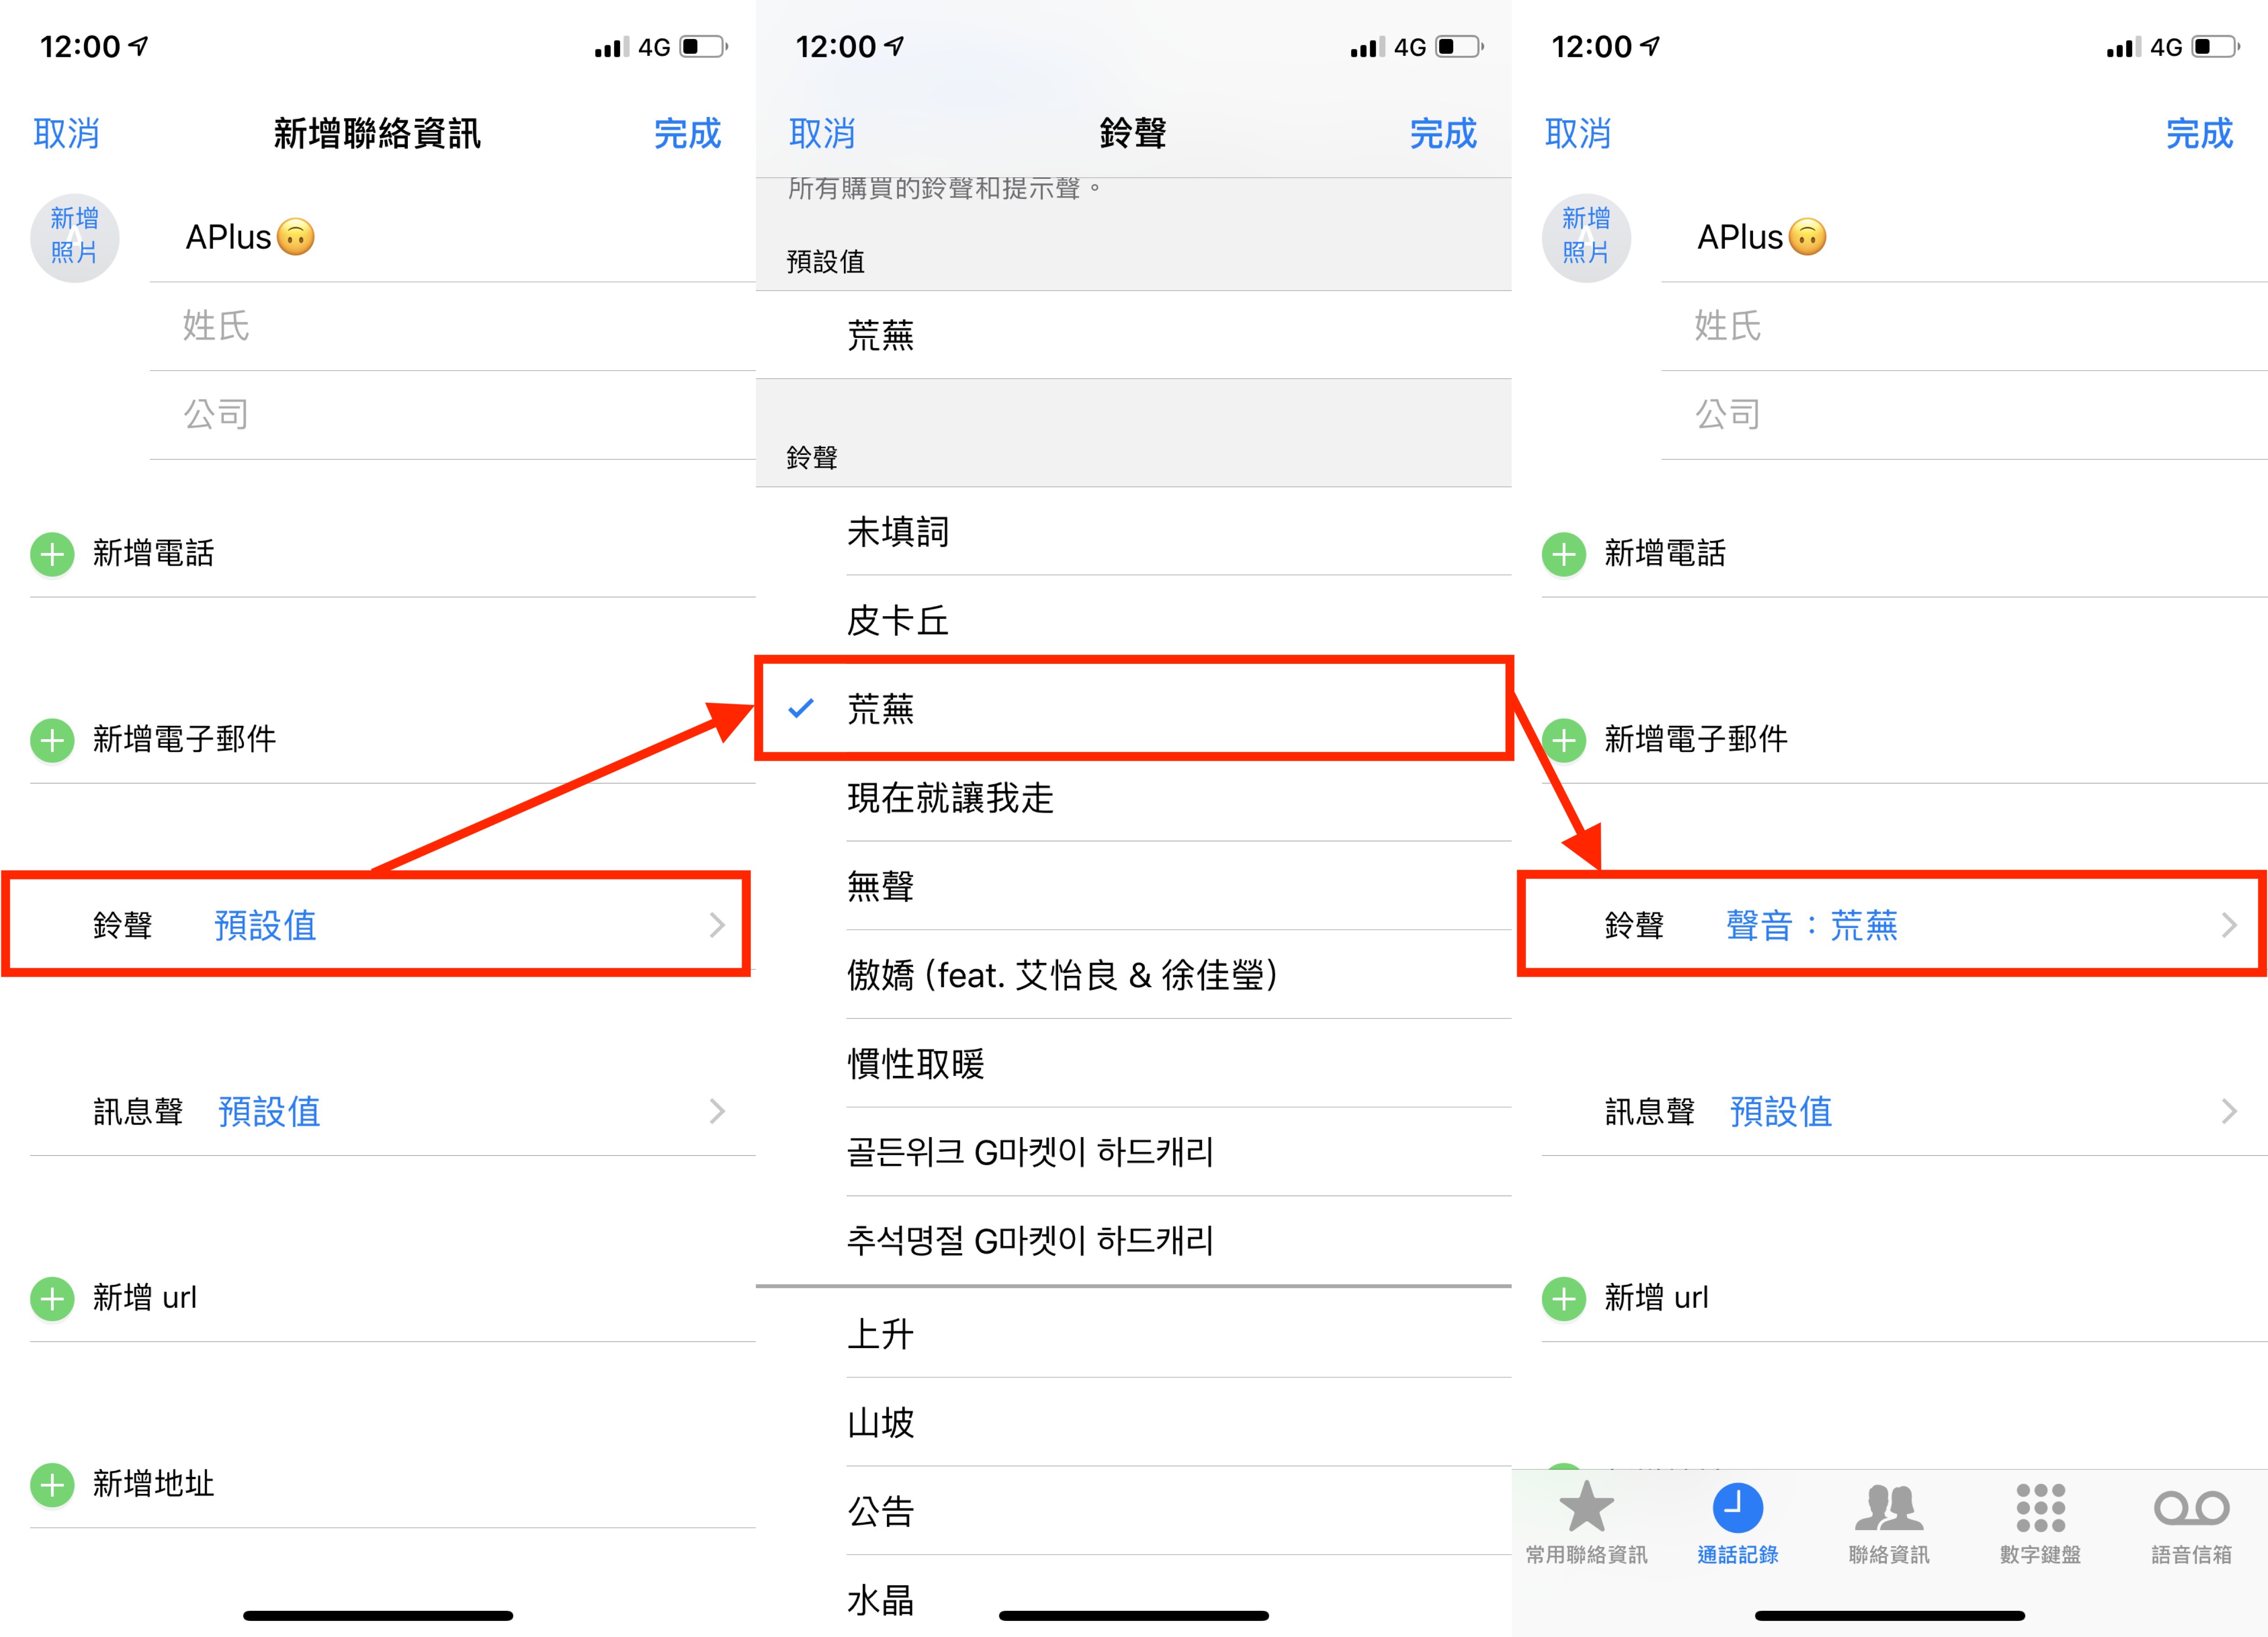
Task: Open 通話記錄 clock tab
Action: coord(1737,1524)
